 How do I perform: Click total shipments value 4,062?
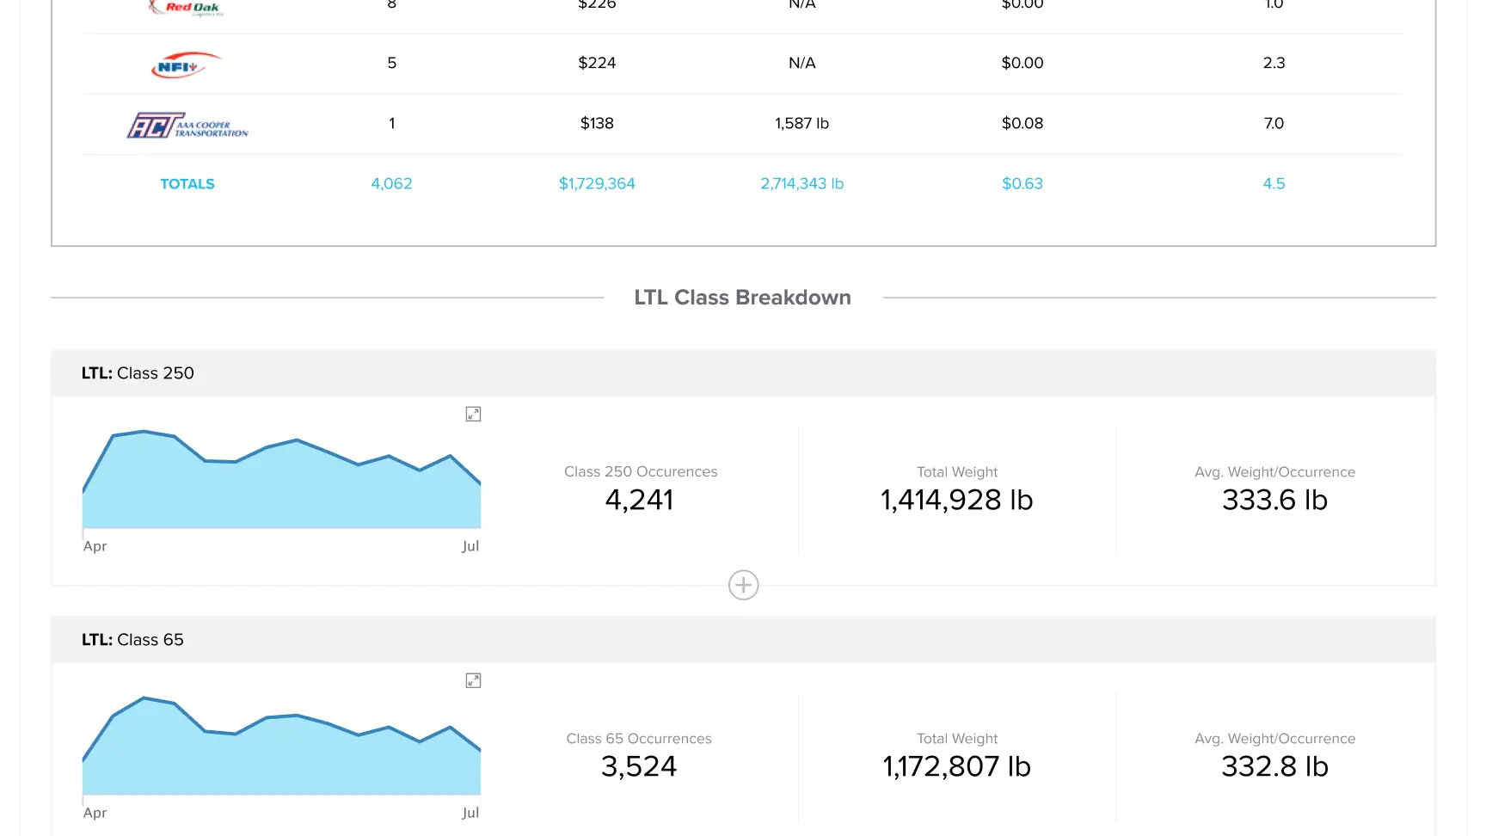click(391, 184)
